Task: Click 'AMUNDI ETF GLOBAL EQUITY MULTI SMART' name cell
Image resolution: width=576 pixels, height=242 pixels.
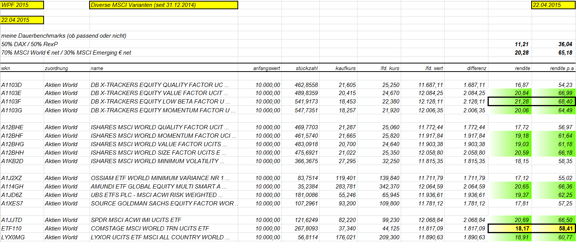Action: pos(159,186)
